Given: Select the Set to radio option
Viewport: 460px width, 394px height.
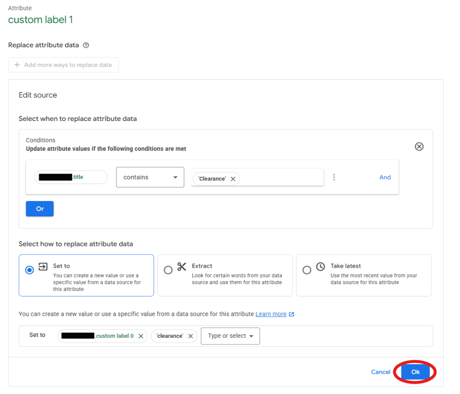Looking at the screenshot, I should pos(29,270).
